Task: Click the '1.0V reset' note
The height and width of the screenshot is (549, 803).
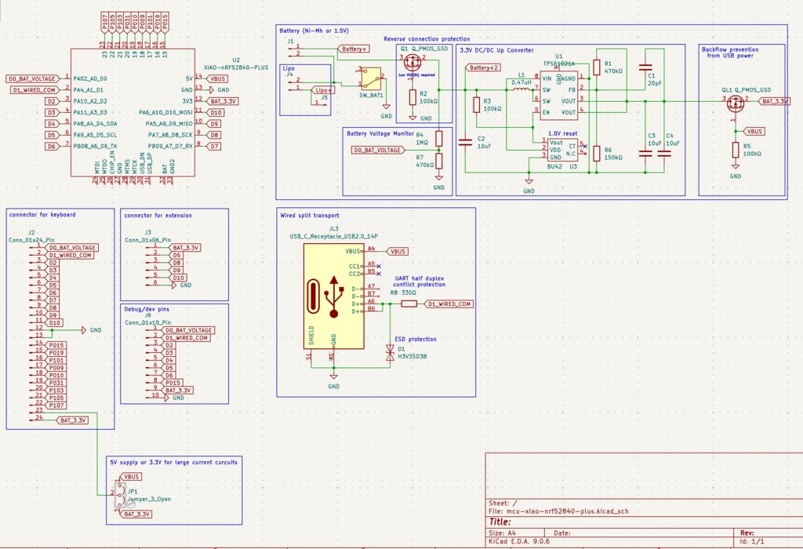Action: click(562, 133)
